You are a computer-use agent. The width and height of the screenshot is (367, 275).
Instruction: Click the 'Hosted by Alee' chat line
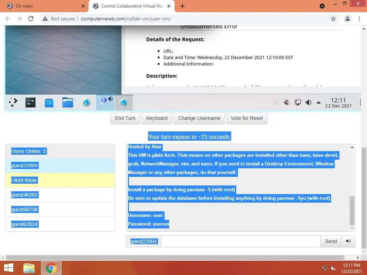pos(145,146)
